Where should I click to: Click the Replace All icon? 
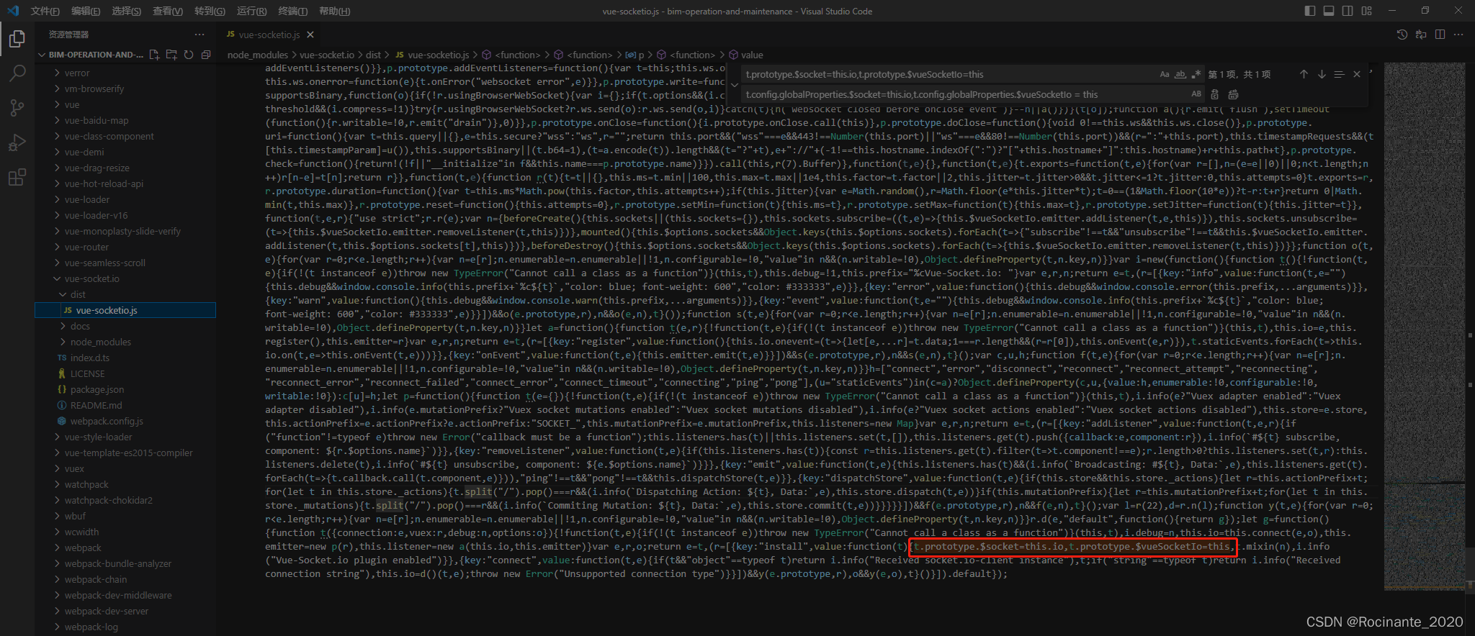(x=1233, y=94)
